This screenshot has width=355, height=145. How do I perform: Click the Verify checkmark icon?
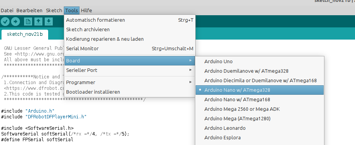coord(5,22)
